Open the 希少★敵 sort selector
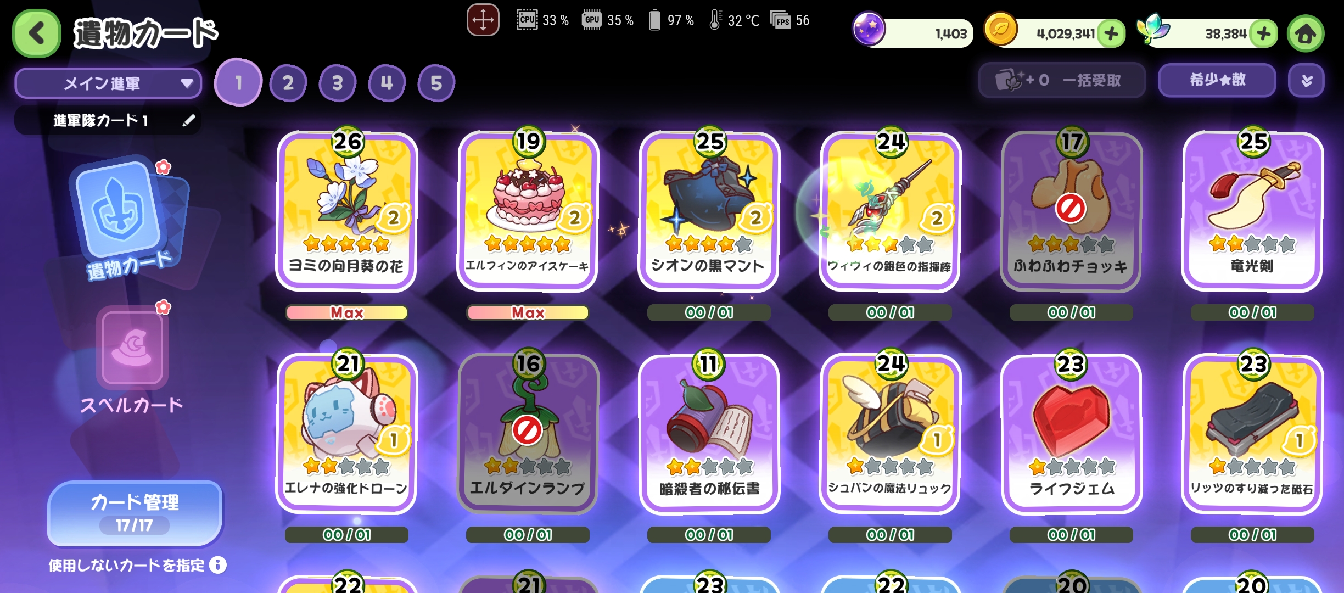The image size is (1344, 593). (x=1217, y=81)
